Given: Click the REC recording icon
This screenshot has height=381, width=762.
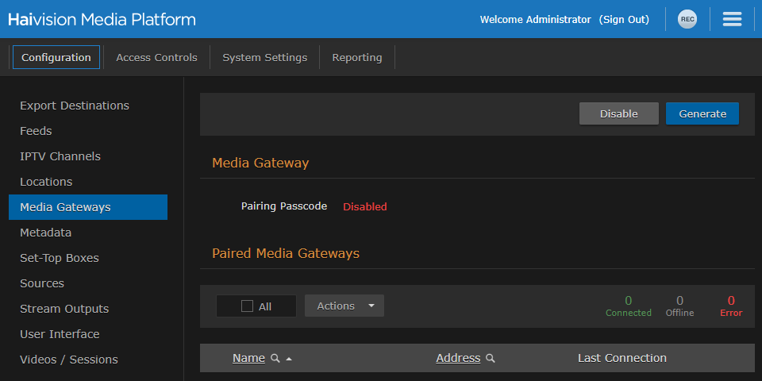Looking at the screenshot, I should point(687,19).
